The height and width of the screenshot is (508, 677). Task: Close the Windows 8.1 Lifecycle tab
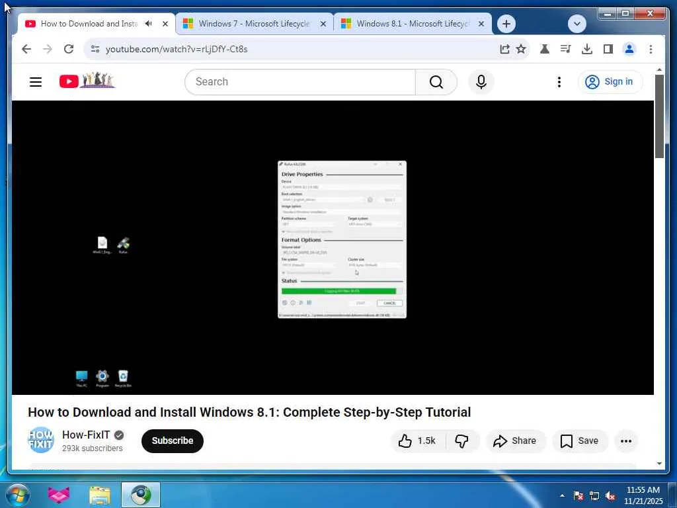(x=481, y=24)
